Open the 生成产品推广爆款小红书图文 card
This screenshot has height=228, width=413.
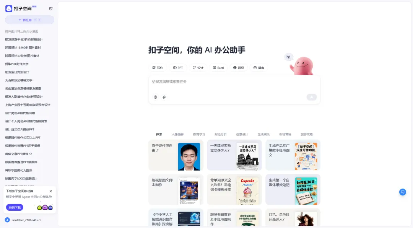293,155
